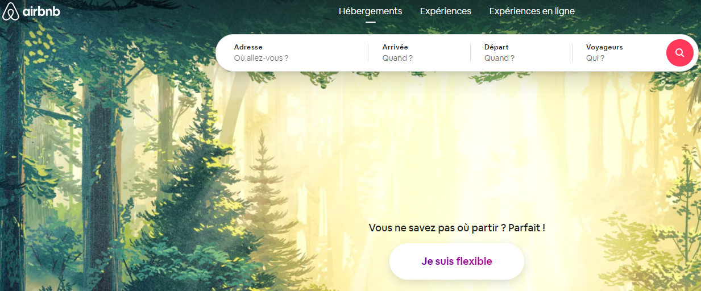
Task: Open the Hébergements tab
Action: pyautogui.click(x=370, y=11)
